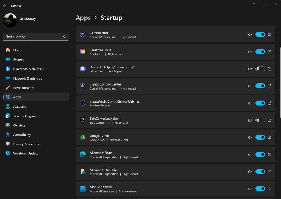Viewport: 281px width, 199px height.
Task: Enable Discord at startup
Action: coord(260,69)
